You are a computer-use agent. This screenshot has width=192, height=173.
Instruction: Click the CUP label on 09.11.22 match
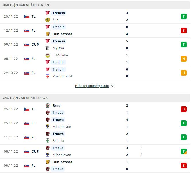(35, 45)
